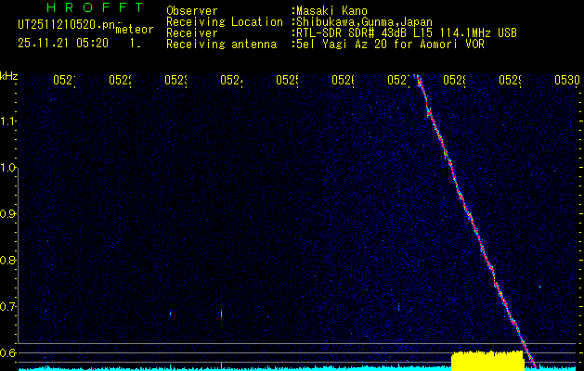
Task: Click the 0.7 kHz frequency tick
Action: click(x=8, y=307)
